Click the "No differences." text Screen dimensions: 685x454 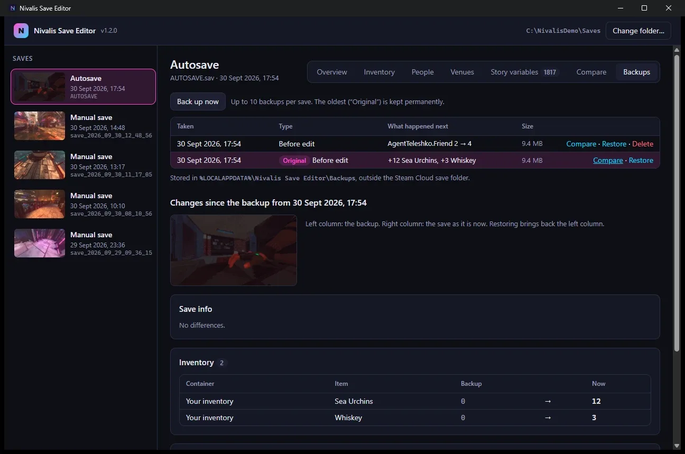tap(202, 325)
